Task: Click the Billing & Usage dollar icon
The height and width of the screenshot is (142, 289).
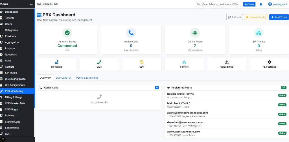Action: point(1,97)
